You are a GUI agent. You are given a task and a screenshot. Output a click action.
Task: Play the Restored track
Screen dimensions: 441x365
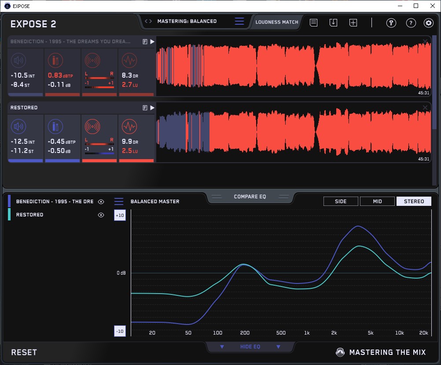click(x=152, y=108)
